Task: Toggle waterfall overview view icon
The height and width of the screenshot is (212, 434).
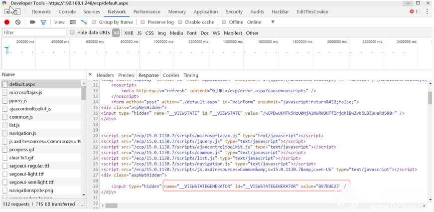Action: (x=84, y=22)
